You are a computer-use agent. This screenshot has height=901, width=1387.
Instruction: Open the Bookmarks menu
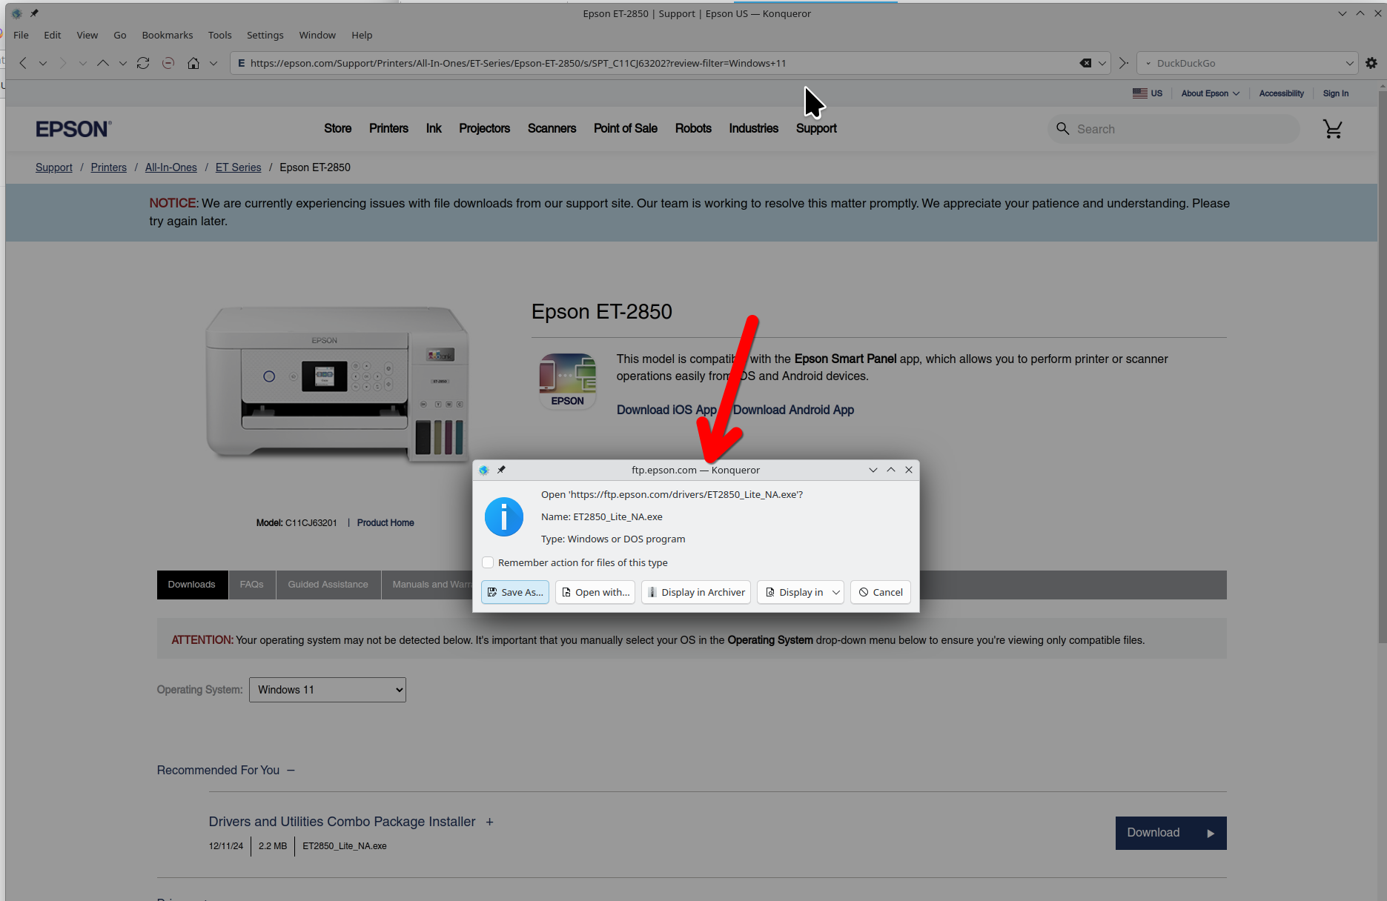[x=168, y=35]
